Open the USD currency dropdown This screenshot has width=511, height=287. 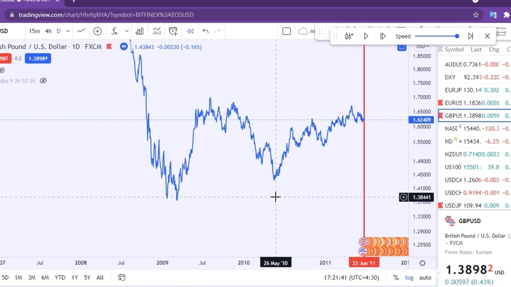pyautogui.click(x=422, y=46)
